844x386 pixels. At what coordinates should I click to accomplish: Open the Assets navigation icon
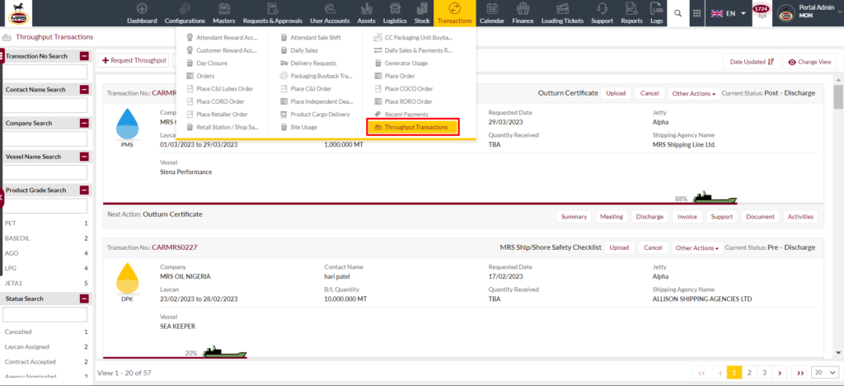tap(367, 8)
